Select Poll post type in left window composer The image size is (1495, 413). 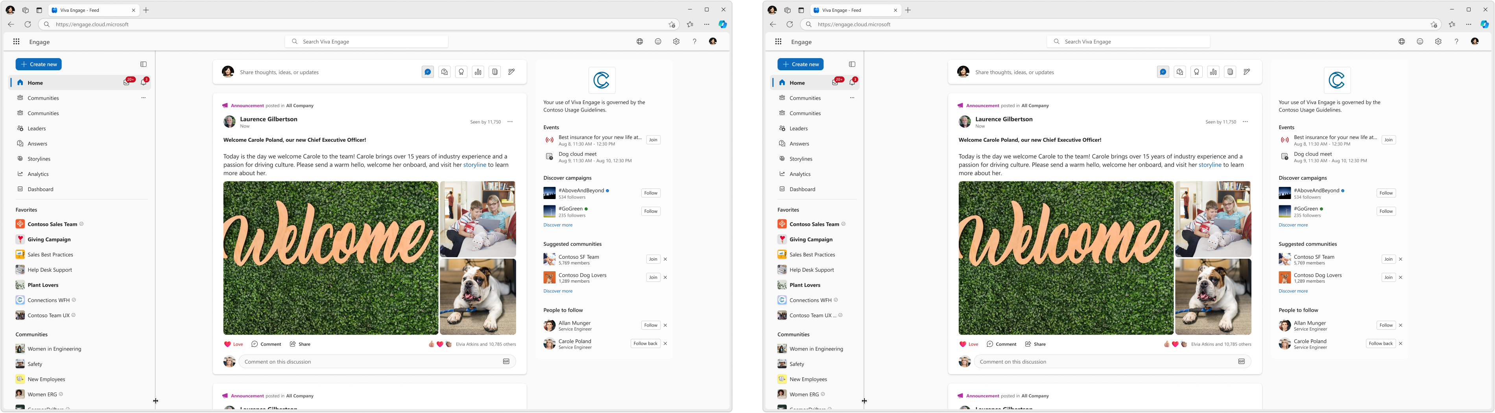click(x=478, y=72)
